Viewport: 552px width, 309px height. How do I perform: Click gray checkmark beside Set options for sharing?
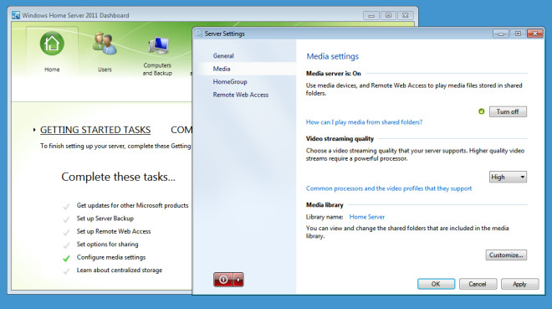(66, 245)
